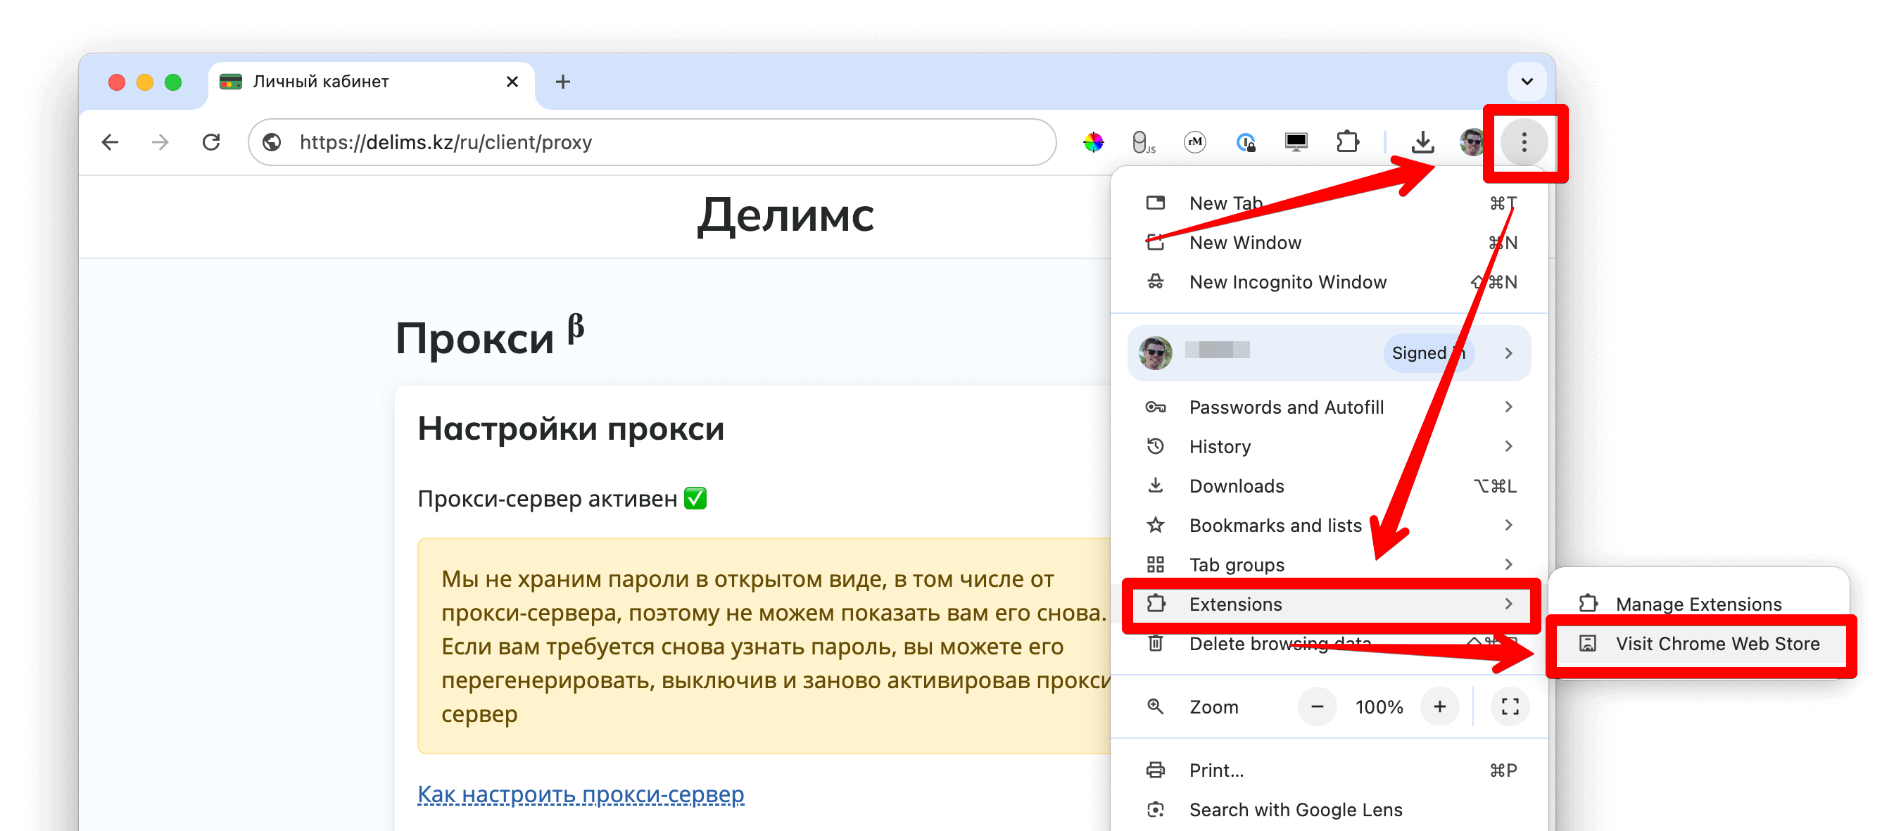Choose Search with Google Lens
The height and width of the screenshot is (831, 1882).
click(x=1329, y=809)
